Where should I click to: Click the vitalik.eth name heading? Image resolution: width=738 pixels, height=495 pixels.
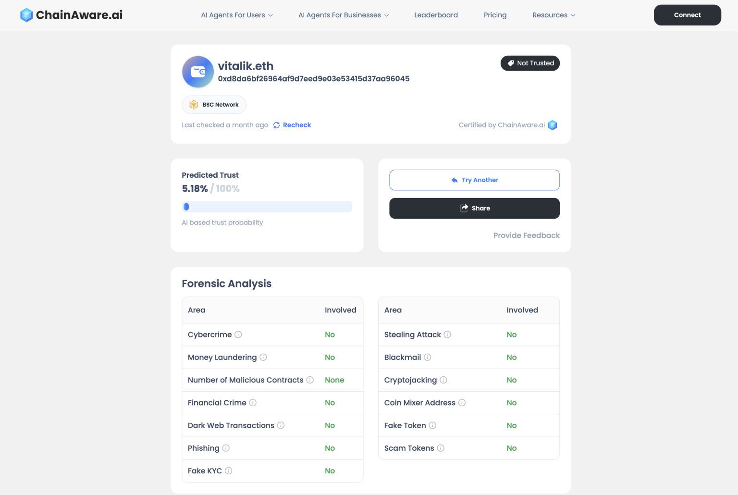click(x=246, y=66)
